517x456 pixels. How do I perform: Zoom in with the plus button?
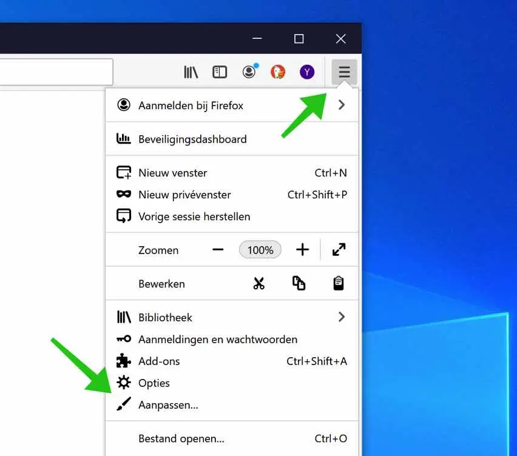pos(302,250)
